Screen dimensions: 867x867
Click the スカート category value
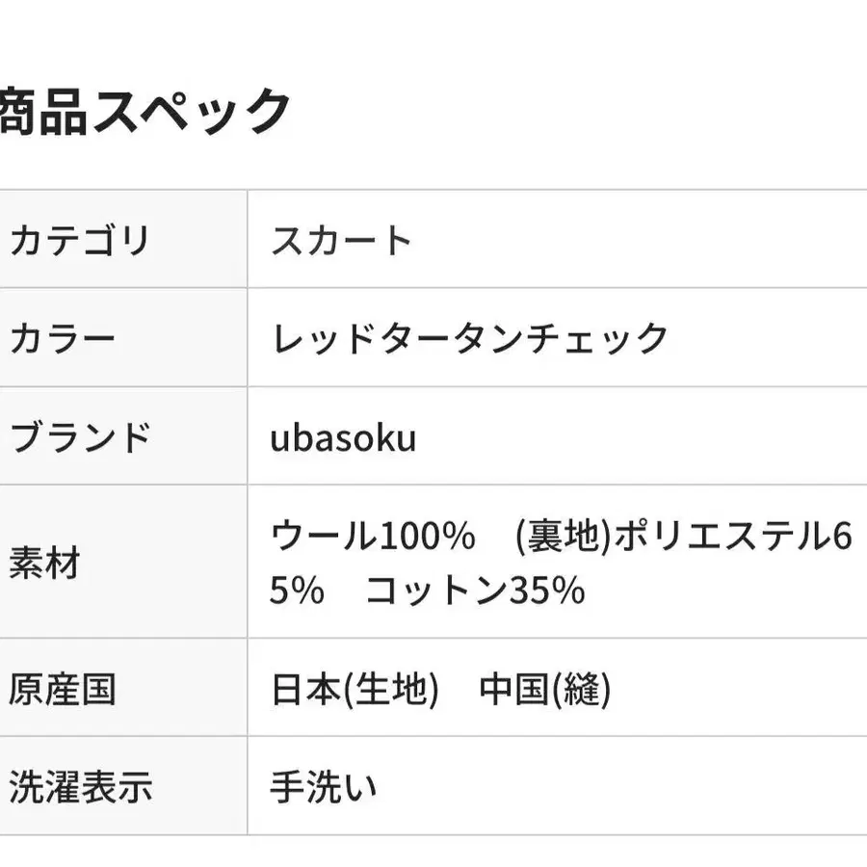point(341,240)
